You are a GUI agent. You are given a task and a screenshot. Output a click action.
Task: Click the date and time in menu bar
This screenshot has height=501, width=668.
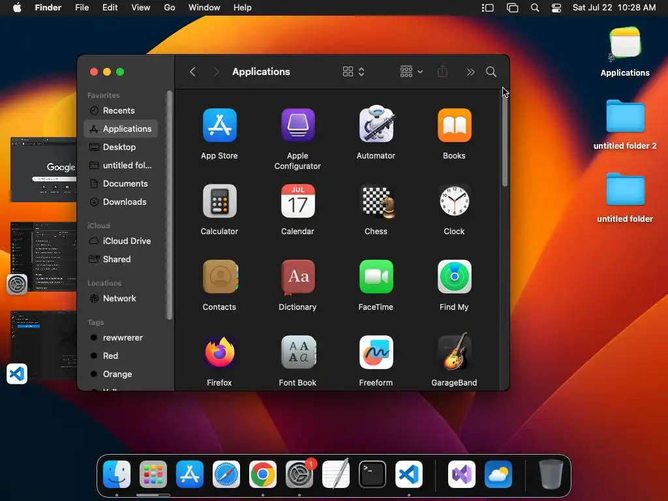[615, 8]
